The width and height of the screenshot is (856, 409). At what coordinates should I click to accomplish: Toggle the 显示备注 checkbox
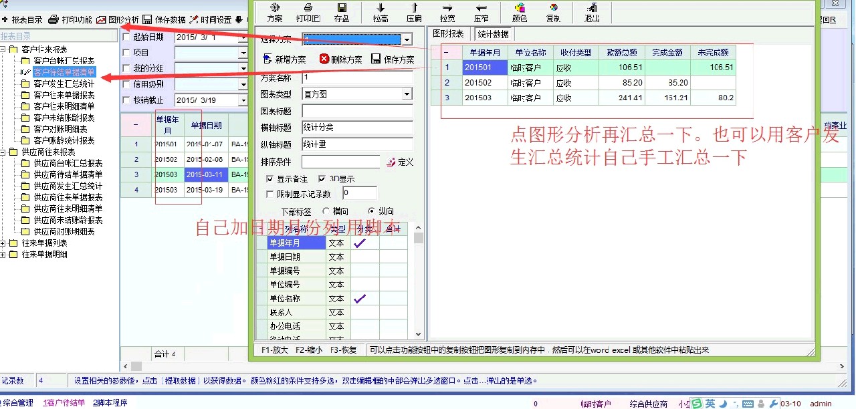pos(270,179)
